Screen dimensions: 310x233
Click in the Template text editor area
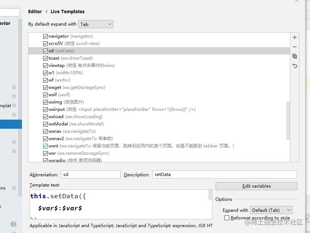[119, 204]
